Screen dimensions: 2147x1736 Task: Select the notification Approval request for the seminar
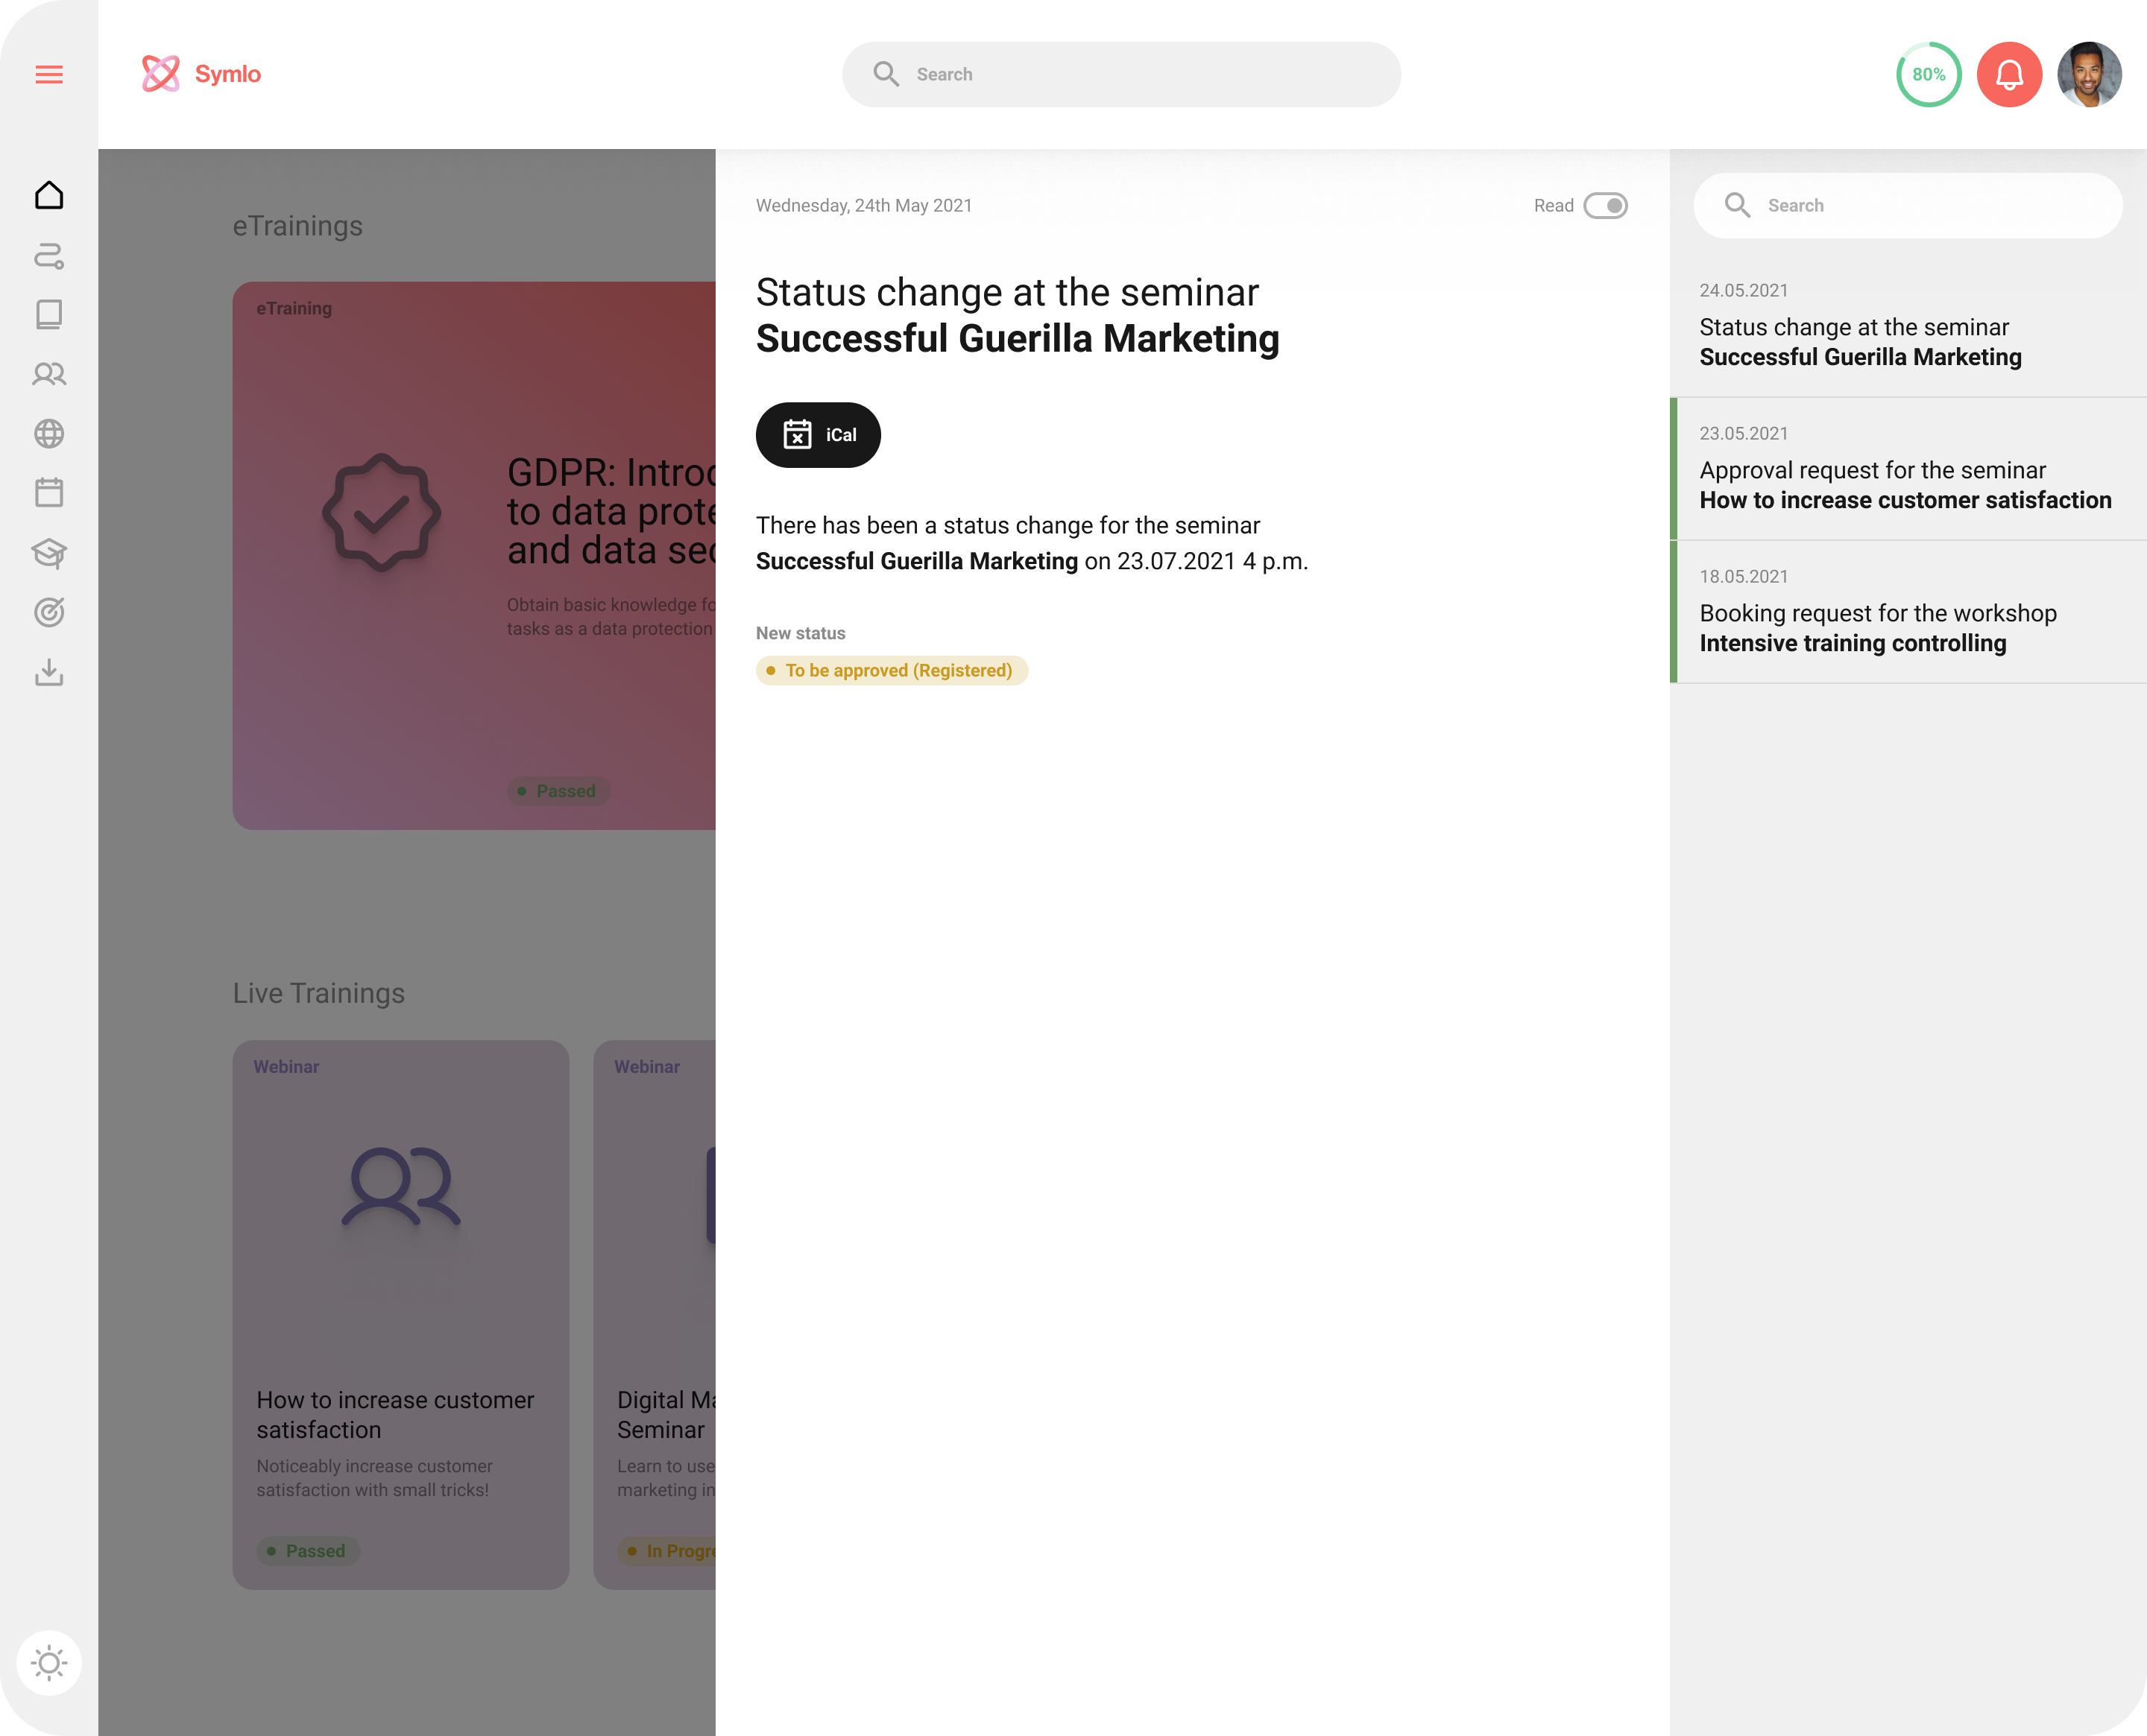point(1907,484)
